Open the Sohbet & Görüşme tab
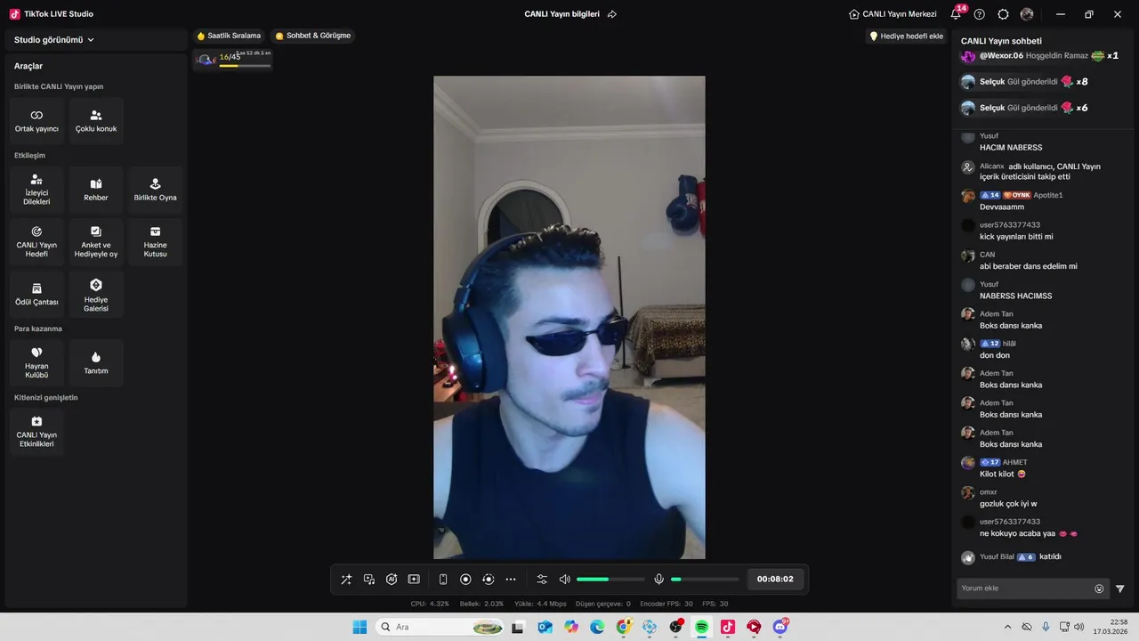1139x641 pixels. pos(313,36)
